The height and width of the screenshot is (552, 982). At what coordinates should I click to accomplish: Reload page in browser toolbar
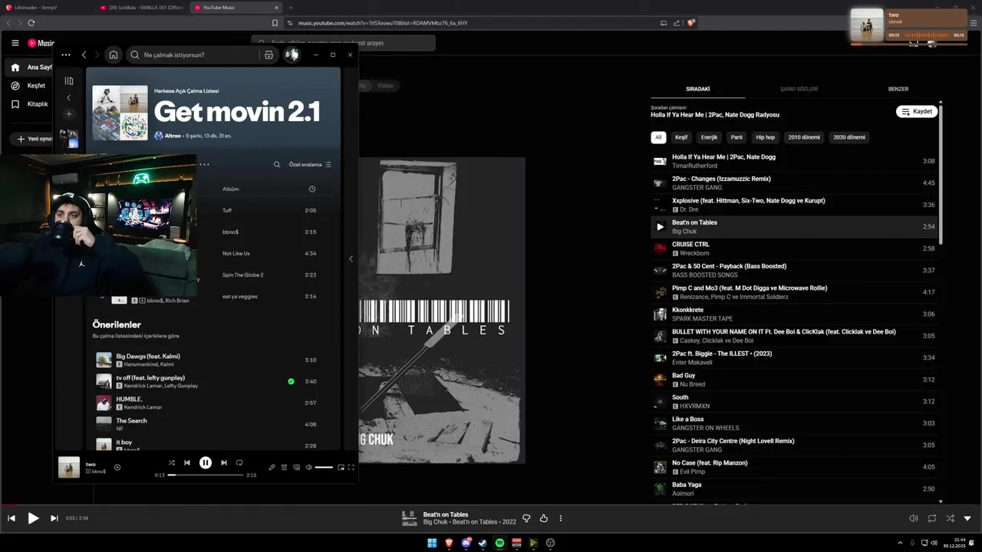31,23
